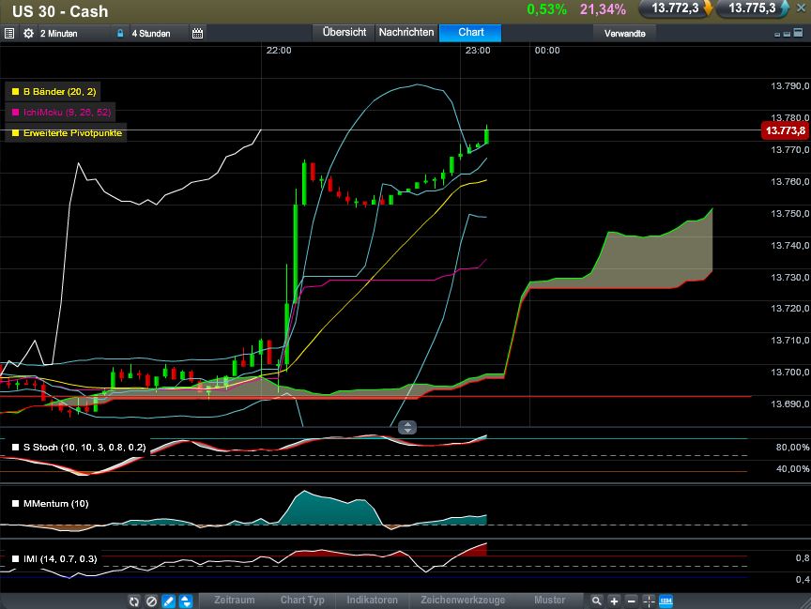Image resolution: width=811 pixels, height=609 pixels.
Task: Open the 2 Minuten interval dropdown
Action: tap(61, 33)
